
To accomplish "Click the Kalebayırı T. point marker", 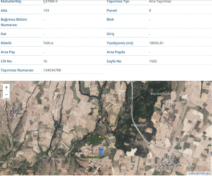I will coord(59,162).
